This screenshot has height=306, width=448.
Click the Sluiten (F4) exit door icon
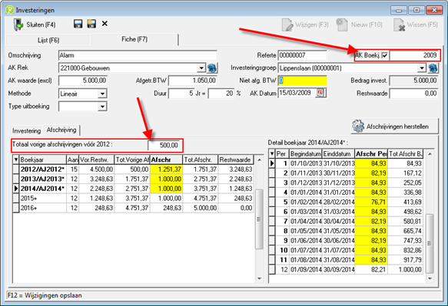pyautogui.click(x=18, y=25)
